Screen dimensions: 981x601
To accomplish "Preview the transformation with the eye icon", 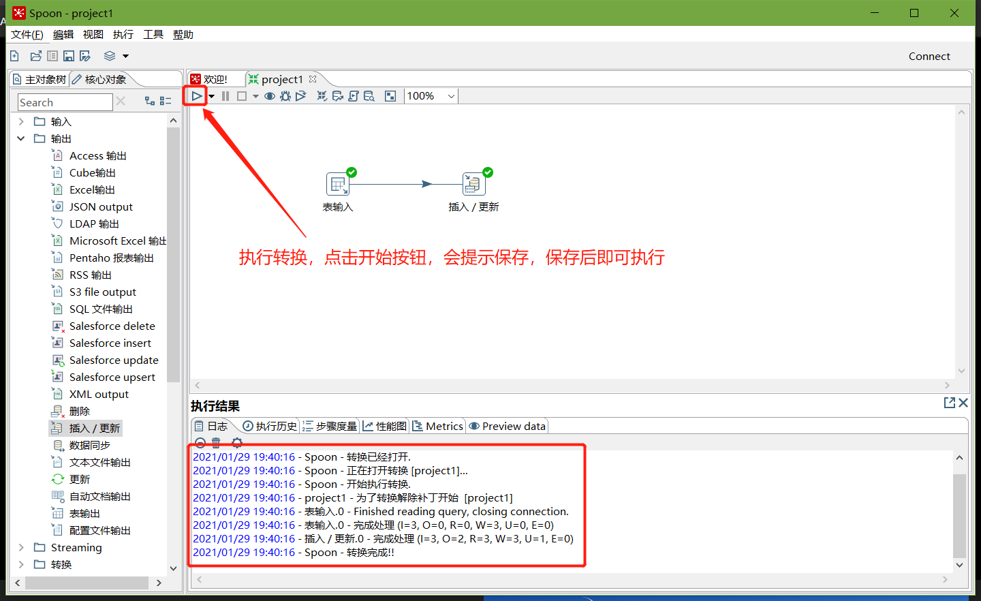I will [270, 96].
